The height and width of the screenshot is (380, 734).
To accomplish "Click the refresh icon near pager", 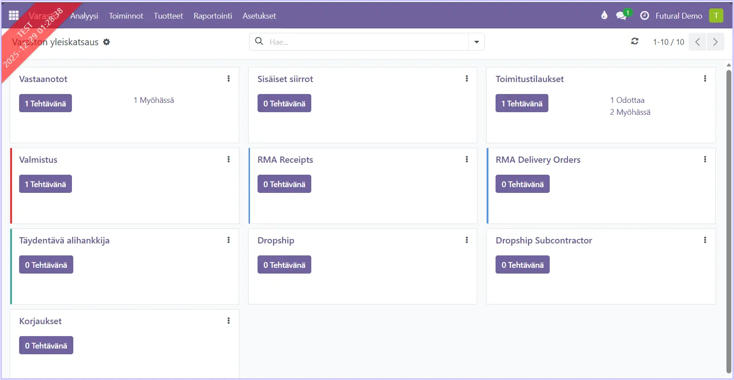I will [x=635, y=41].
